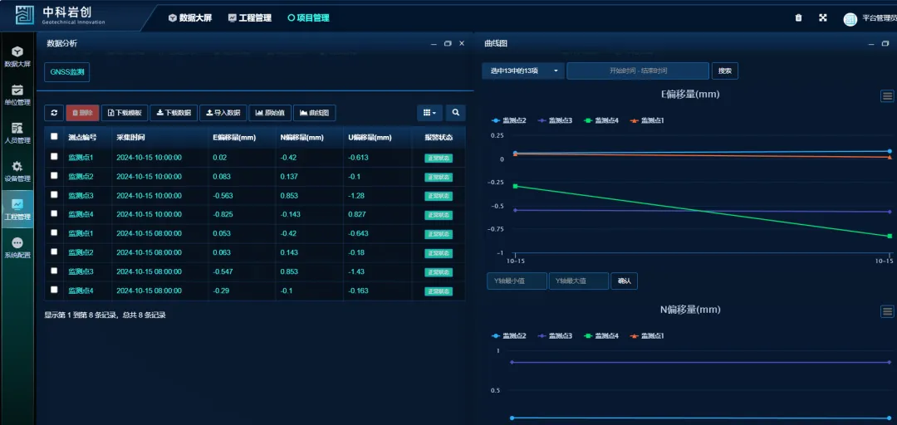Minimize the 曲线图 panel

870,43
